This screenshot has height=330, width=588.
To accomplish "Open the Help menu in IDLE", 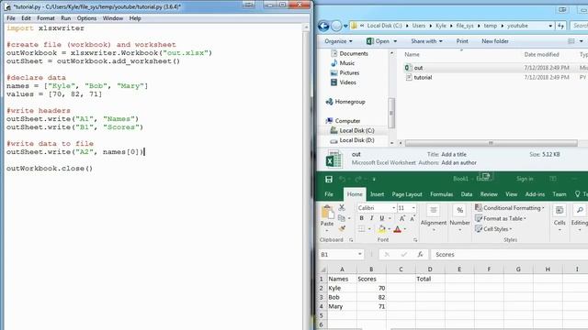I will [135, 18].
